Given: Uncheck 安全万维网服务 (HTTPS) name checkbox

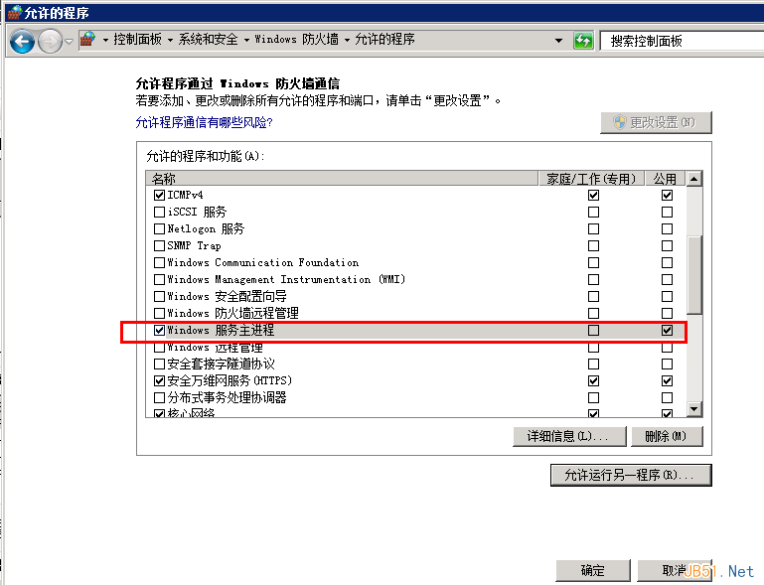Looking at the screenshot, I should pyautogui.click(x=159, y=381).
